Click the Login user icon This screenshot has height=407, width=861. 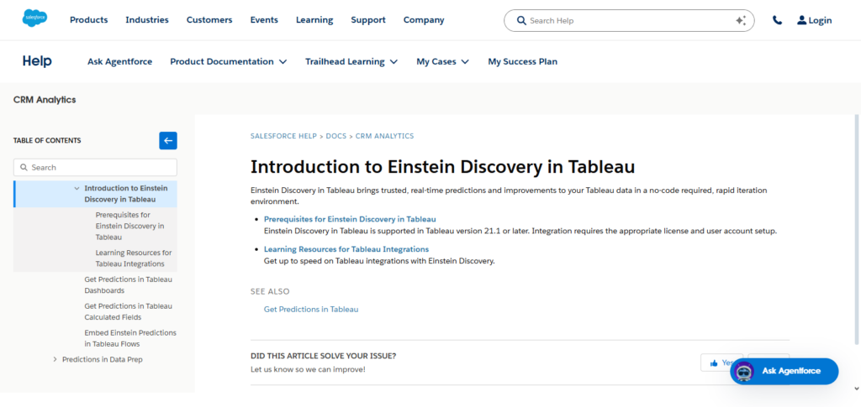click(801, 20)
